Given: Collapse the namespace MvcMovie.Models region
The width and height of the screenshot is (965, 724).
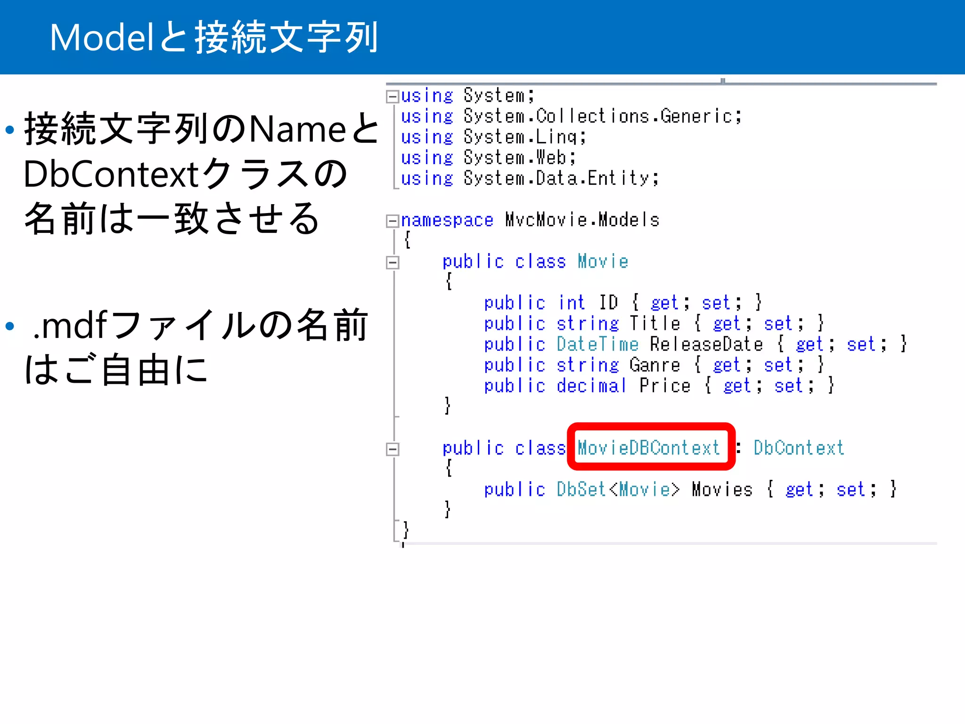Looking at the screenshot, I should pyautogui.click(x=393, y=221).
